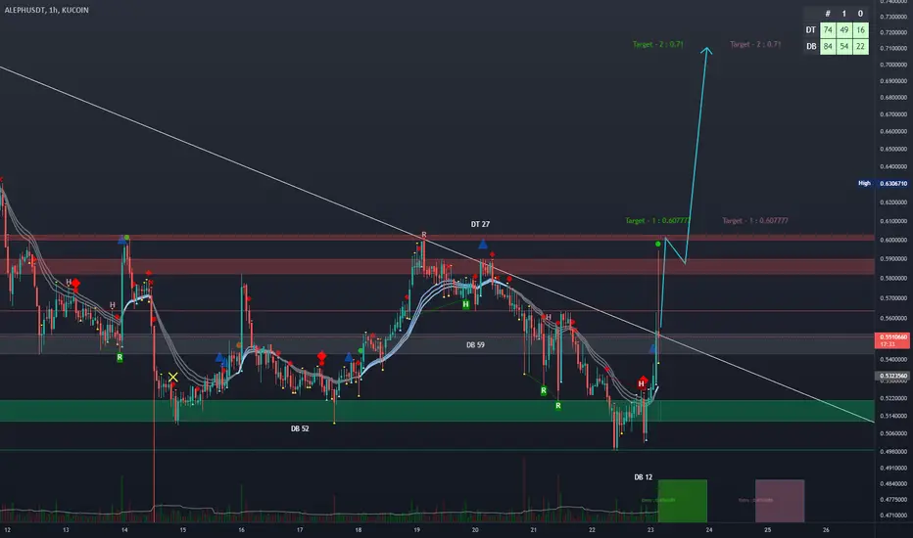Click the 0.5140000 price axis label
The image size is (913, 538).
pos(893,416)
